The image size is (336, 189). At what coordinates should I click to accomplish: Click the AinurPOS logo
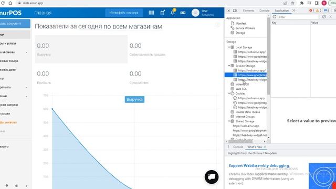point(10,13)
